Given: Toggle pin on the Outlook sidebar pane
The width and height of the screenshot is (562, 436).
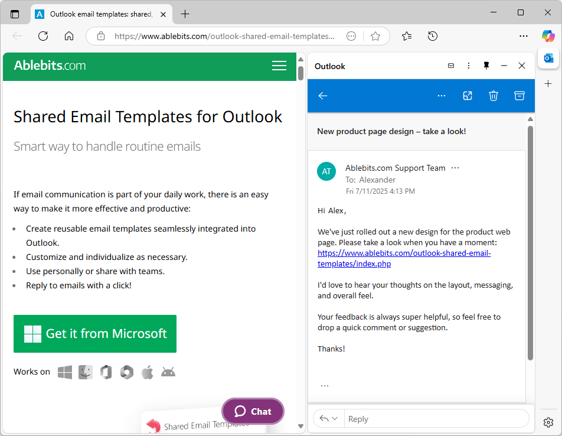Looking at the screenshot, I should coord(486,66).
